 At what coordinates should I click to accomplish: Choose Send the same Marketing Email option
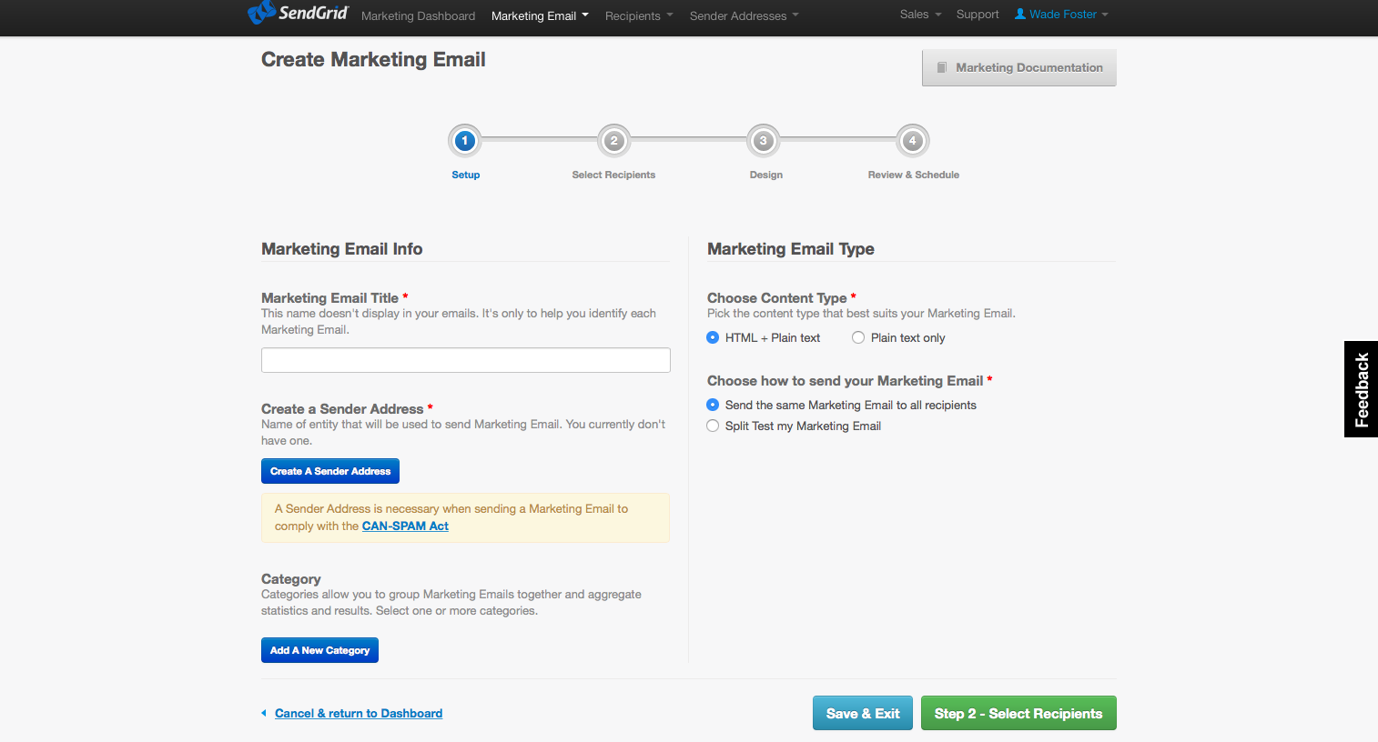pyautogui.click(x=713, y=405)
